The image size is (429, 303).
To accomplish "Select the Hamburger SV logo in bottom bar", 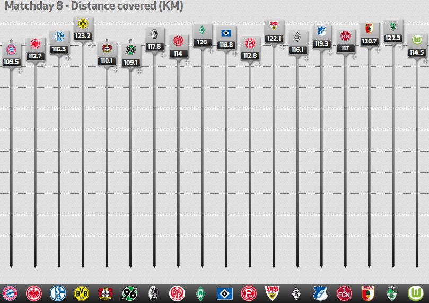I will pos(225,293).
